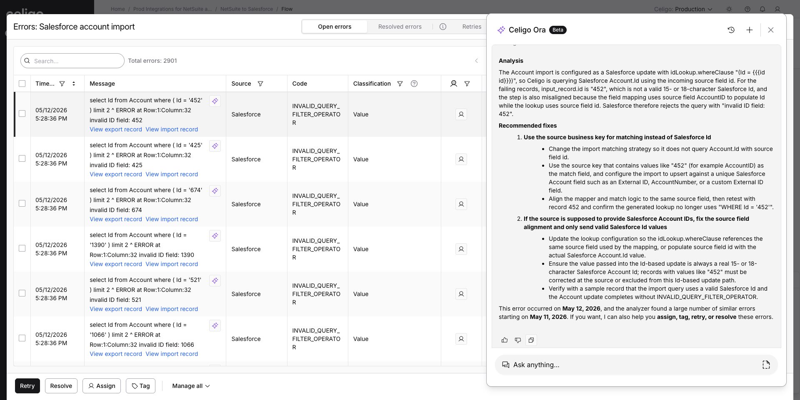
Task: Give thumbs up to Ora's analysis
Action: point(505,340)
